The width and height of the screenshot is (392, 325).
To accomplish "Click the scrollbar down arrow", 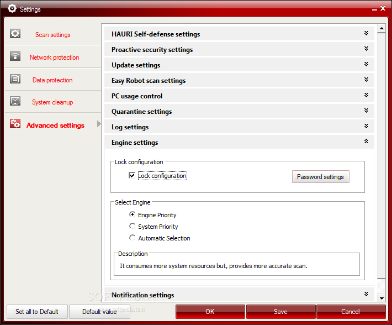I will (382, 298).
